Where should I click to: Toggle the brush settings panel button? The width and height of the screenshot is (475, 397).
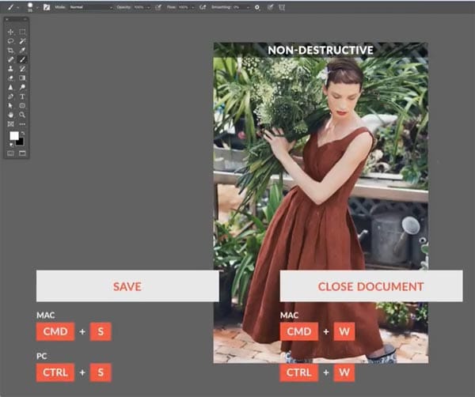pos(46,6)
